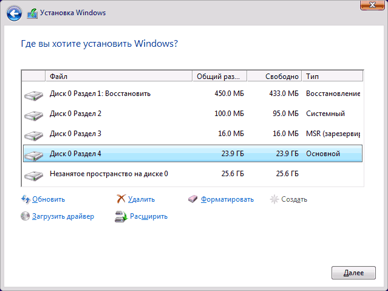
Task: Click the Форматировать link
Action: click(227, 199)
